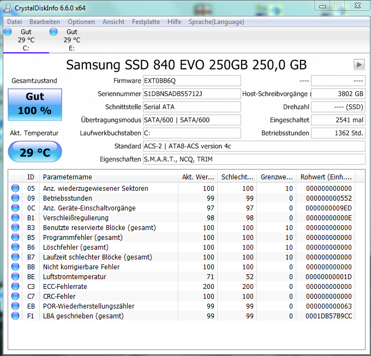Click status icon for attribute B7

[x=15, y=257]
